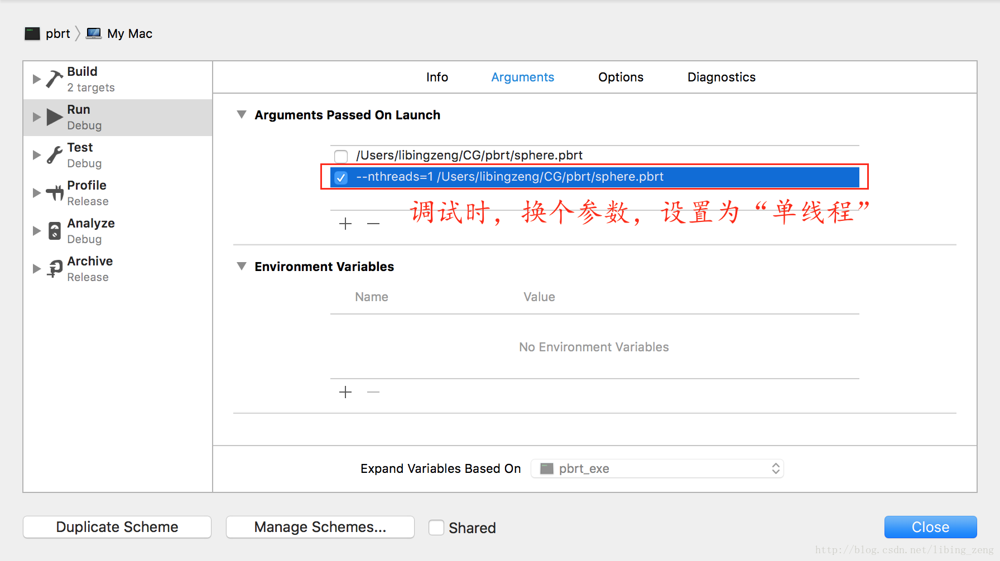Expand the Profile action disclosure triangle
Image resolution: width=1000 pixels, height=561 pixels.
pos(37,193)
